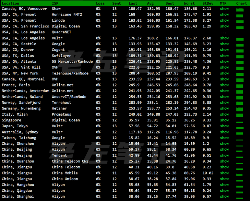Screen dimensions: 250x201
Task: Select the 'Telehouse/RamNode' ISP cell
Action: [x=70, y=73]
